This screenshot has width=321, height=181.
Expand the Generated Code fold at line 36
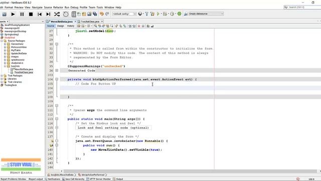pyautogui.click(x=57, y=70)
